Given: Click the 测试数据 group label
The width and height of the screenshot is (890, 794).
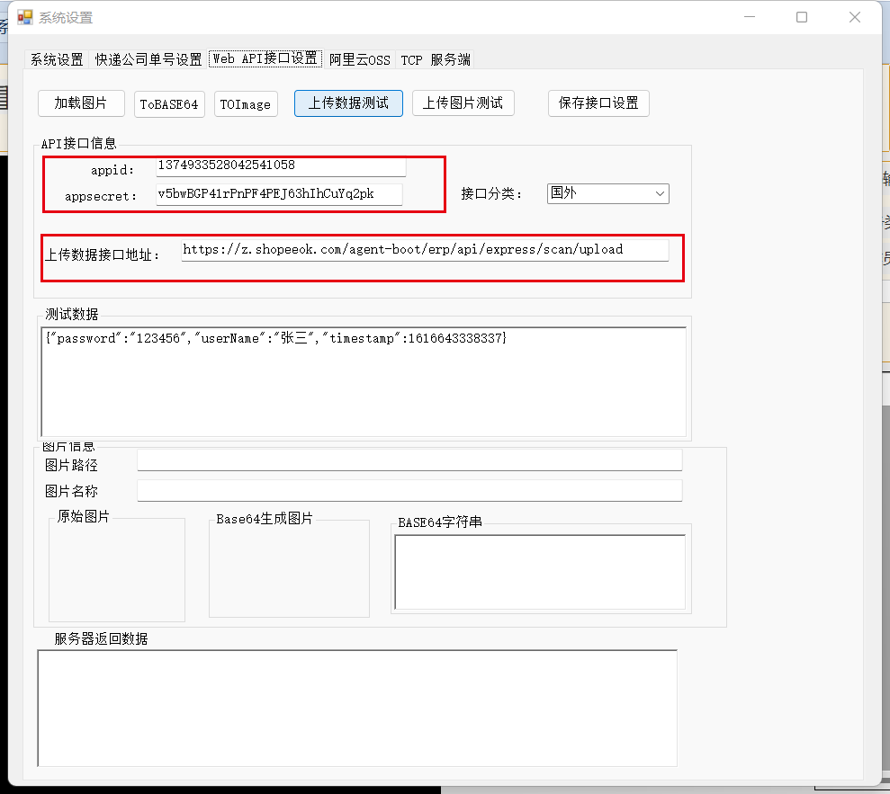Looking at the screenshot, I should [71, 314].
